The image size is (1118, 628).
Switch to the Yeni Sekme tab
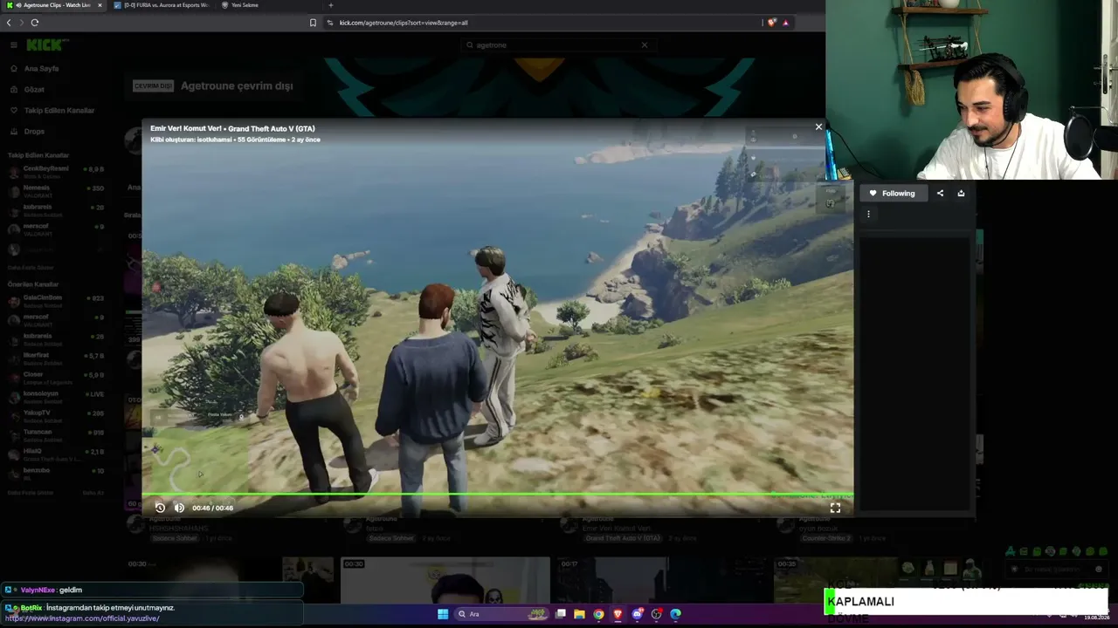tap(245, 5)
